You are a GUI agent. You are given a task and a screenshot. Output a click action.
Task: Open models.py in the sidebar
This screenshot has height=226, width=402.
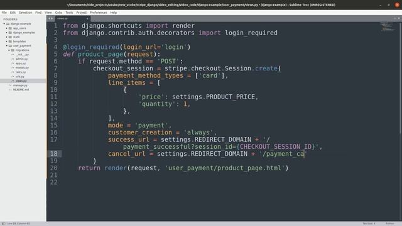(22, 68)
